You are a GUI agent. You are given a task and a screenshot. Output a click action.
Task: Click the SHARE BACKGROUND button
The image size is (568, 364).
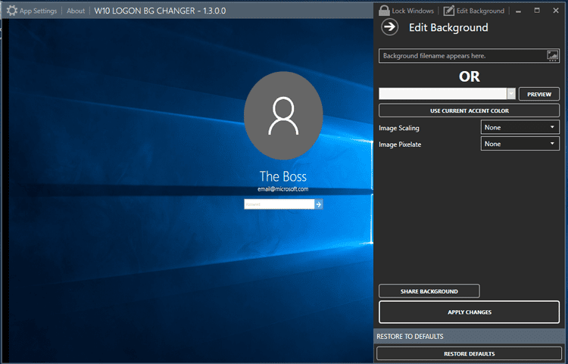[x=429, y=291]
